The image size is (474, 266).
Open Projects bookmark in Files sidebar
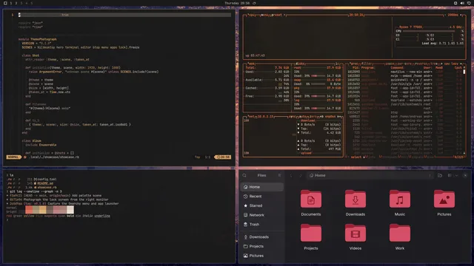261,246
